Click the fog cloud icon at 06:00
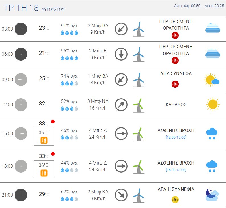 [x=213, y=53]
